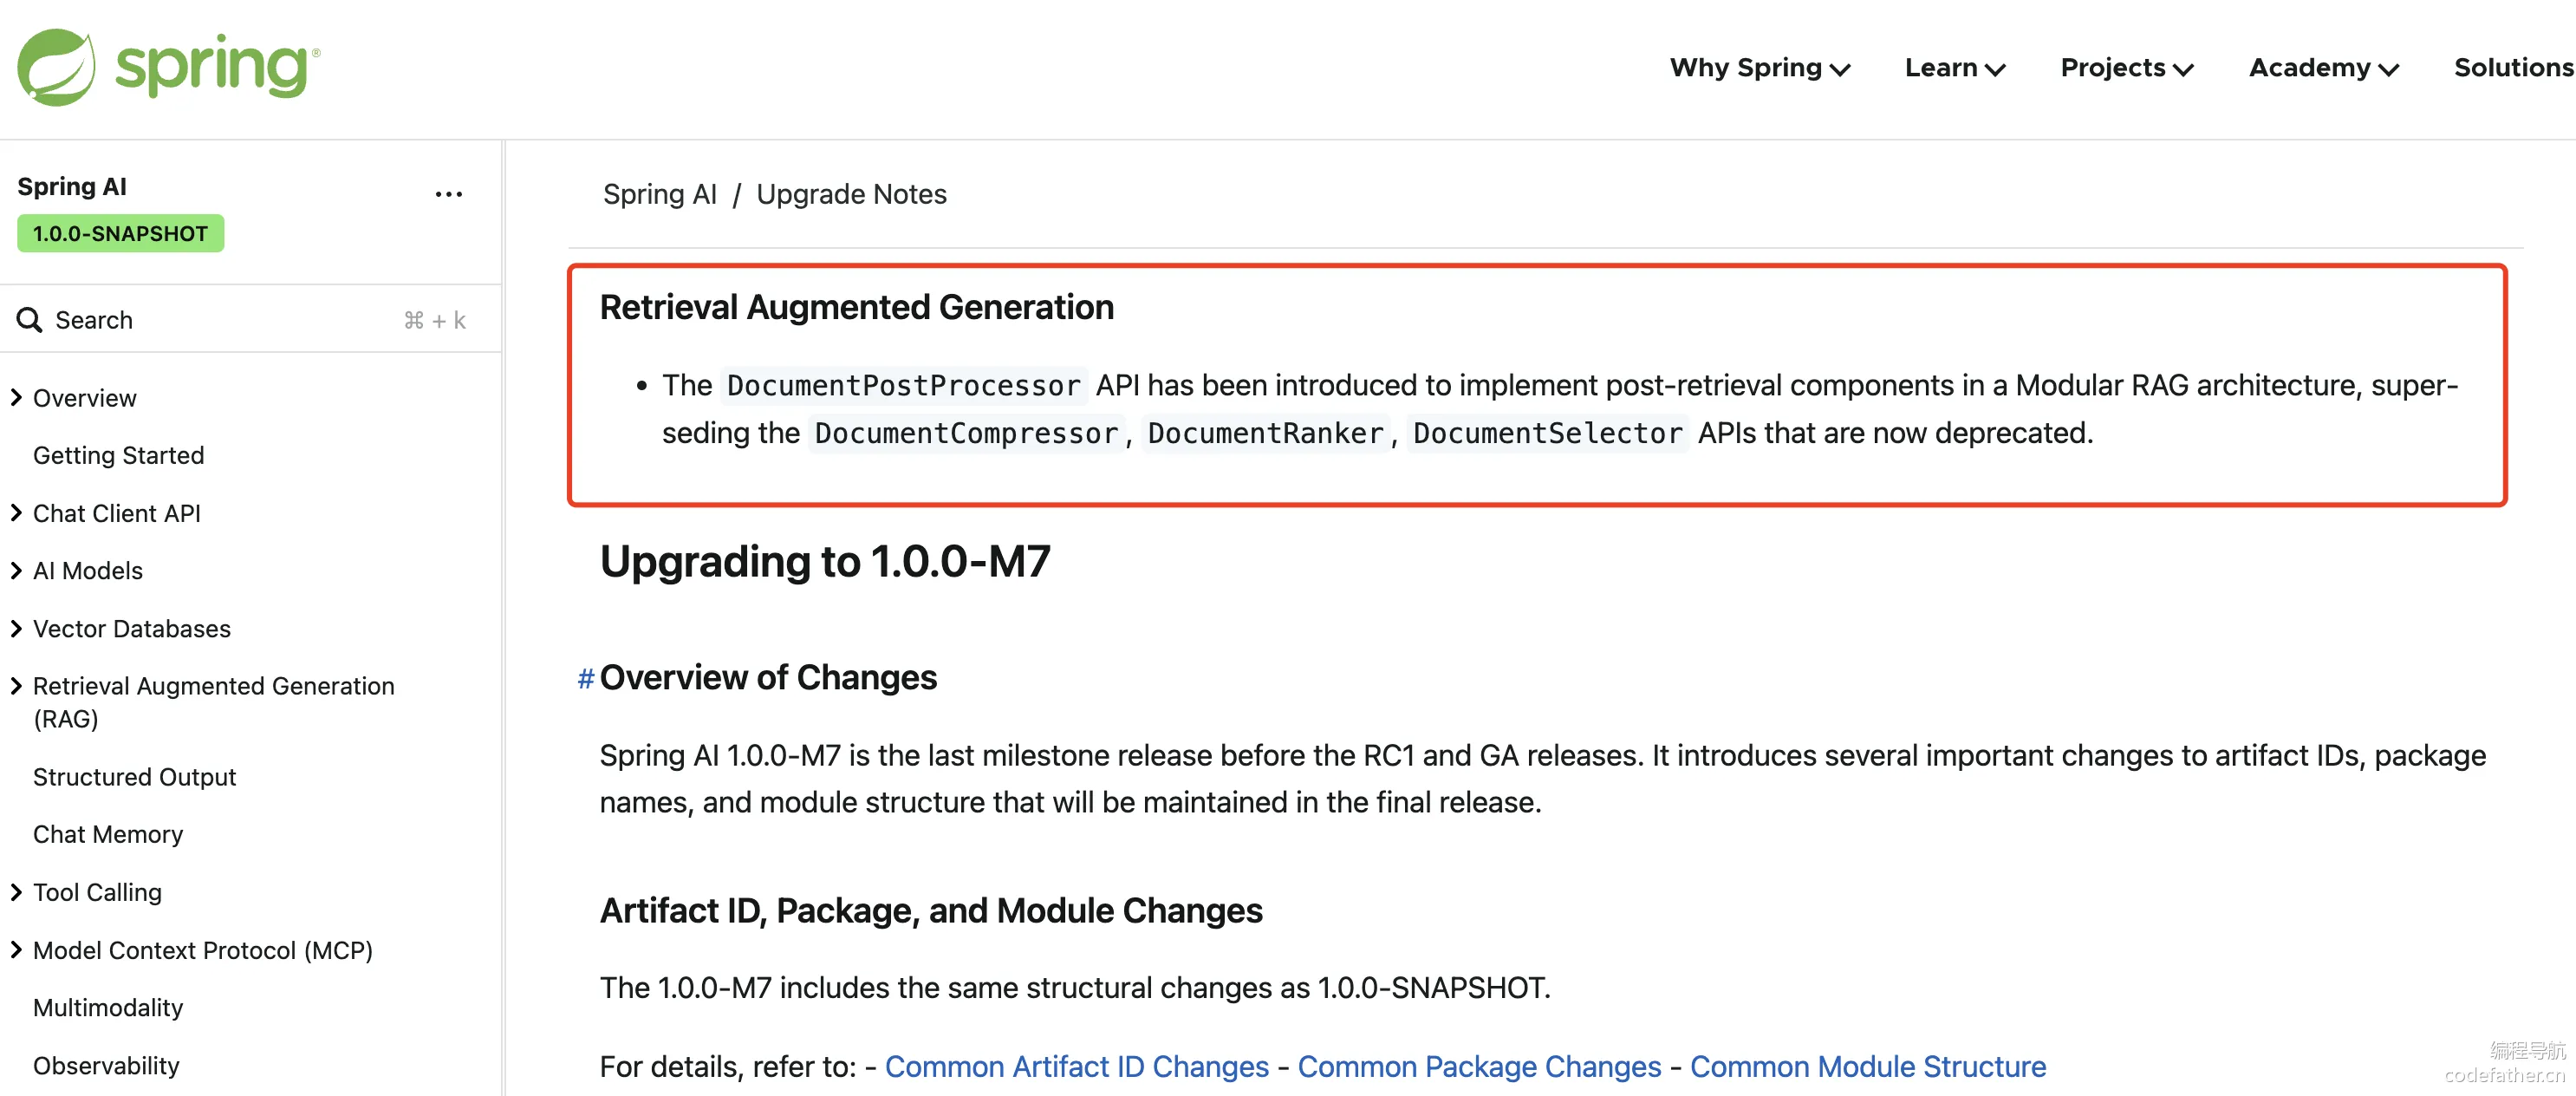Expand Model Context Protocol (MCP) chevron
Screen dimensions: 2576x1096
tap(16, 950)
